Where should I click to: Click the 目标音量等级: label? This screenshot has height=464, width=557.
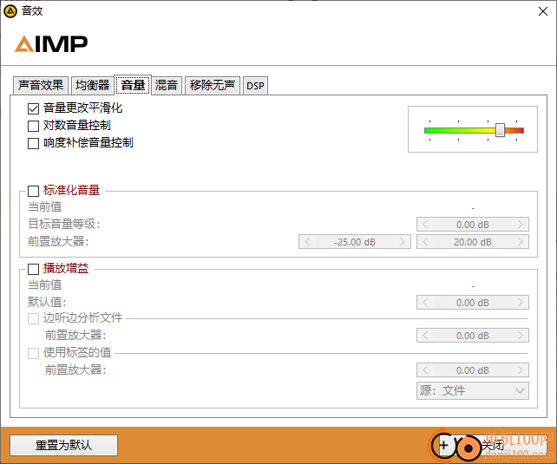pyautogui.click(x=64, y=224)
